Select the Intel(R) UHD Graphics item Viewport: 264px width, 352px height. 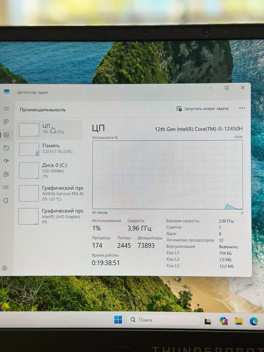point(49,216)
